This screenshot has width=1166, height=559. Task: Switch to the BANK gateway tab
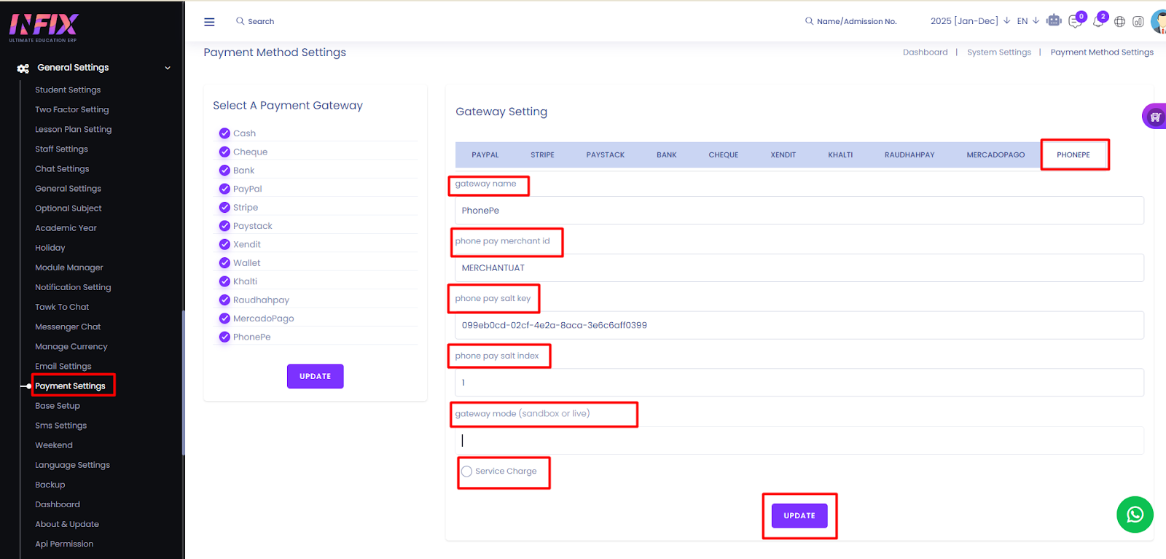[x=667, y=155]
